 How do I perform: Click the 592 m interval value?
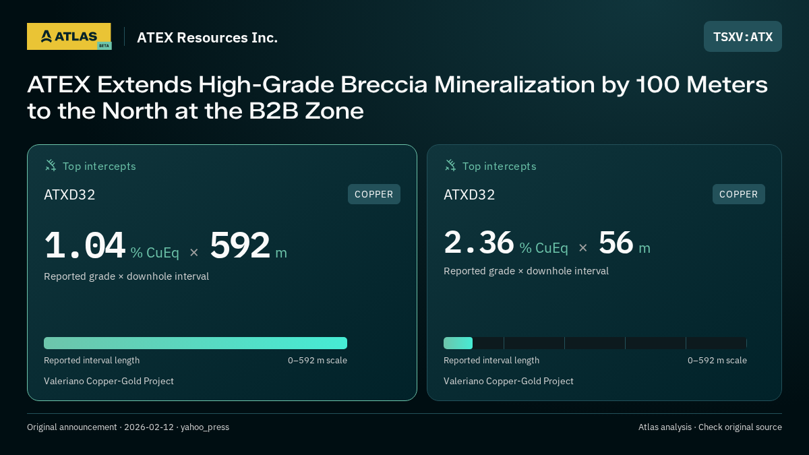point(240,245)
